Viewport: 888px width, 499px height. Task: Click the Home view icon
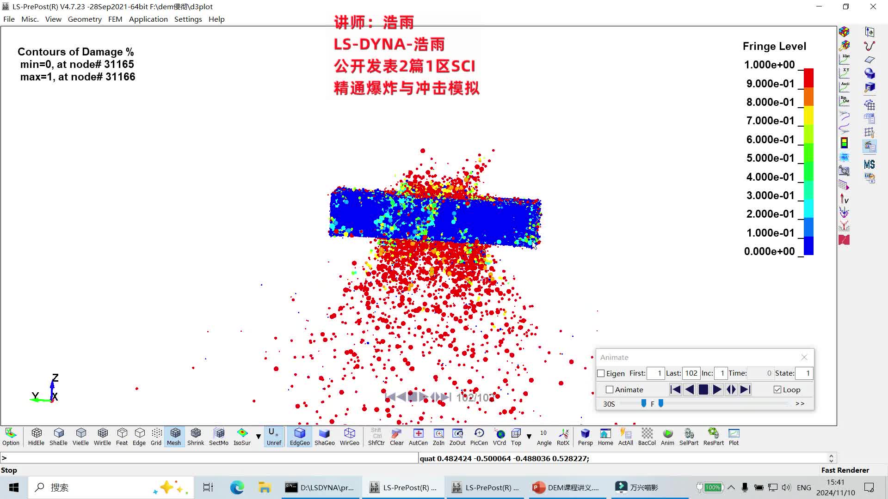[605, 436]
